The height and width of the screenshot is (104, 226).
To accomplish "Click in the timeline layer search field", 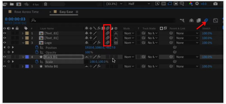I will 103,21.
